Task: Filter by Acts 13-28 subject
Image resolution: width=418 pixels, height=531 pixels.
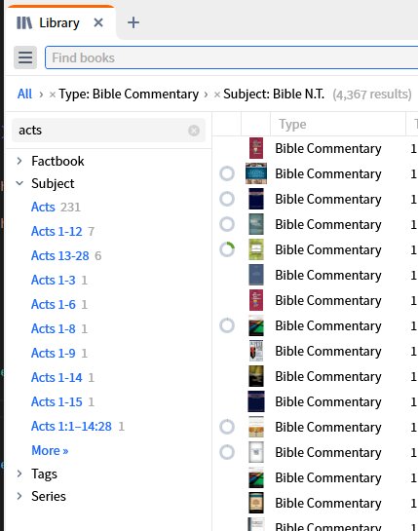Action: (x=60, y=255)
